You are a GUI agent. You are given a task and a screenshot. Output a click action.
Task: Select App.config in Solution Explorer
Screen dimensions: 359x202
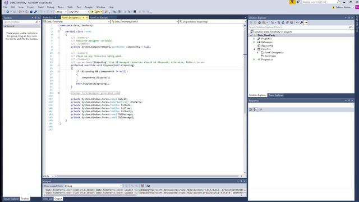pyautogui.click(x=267, y=46)
